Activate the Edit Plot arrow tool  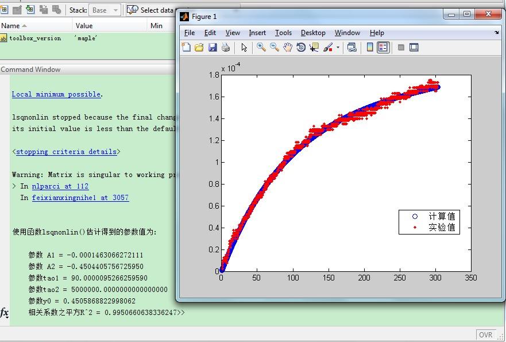[244, 48]
